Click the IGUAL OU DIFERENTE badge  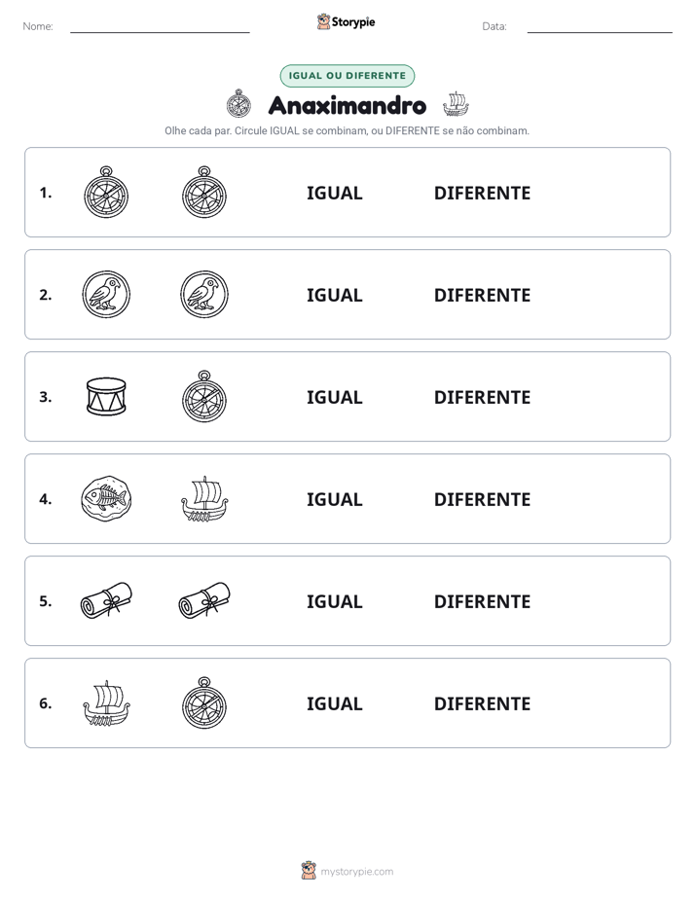[x=347, y=76]
